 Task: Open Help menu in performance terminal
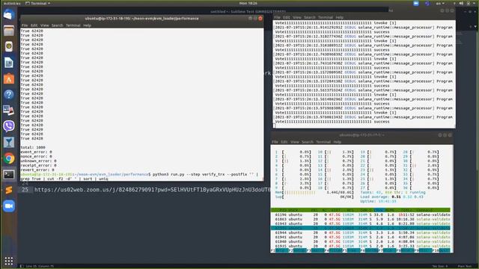(x=87, y=25)
